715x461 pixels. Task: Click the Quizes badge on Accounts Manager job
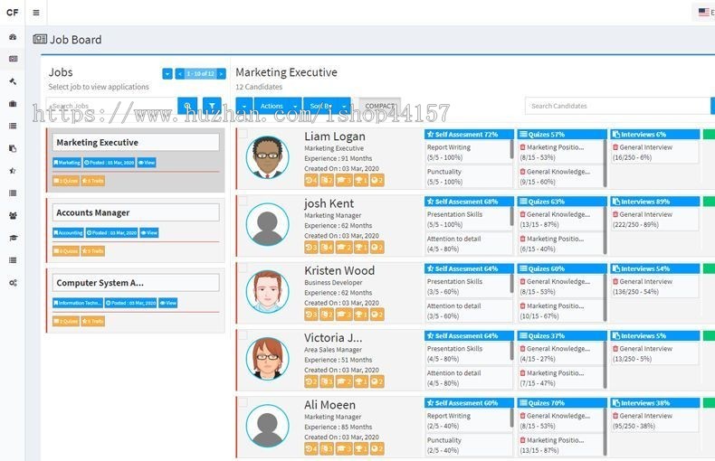pyautogui.click(x=66, y=251)
